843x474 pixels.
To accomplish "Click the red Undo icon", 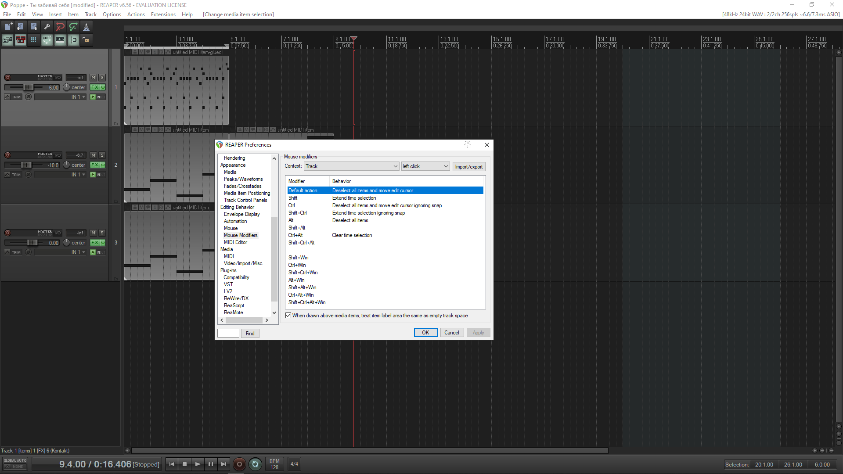I will (x=60, y=27).
